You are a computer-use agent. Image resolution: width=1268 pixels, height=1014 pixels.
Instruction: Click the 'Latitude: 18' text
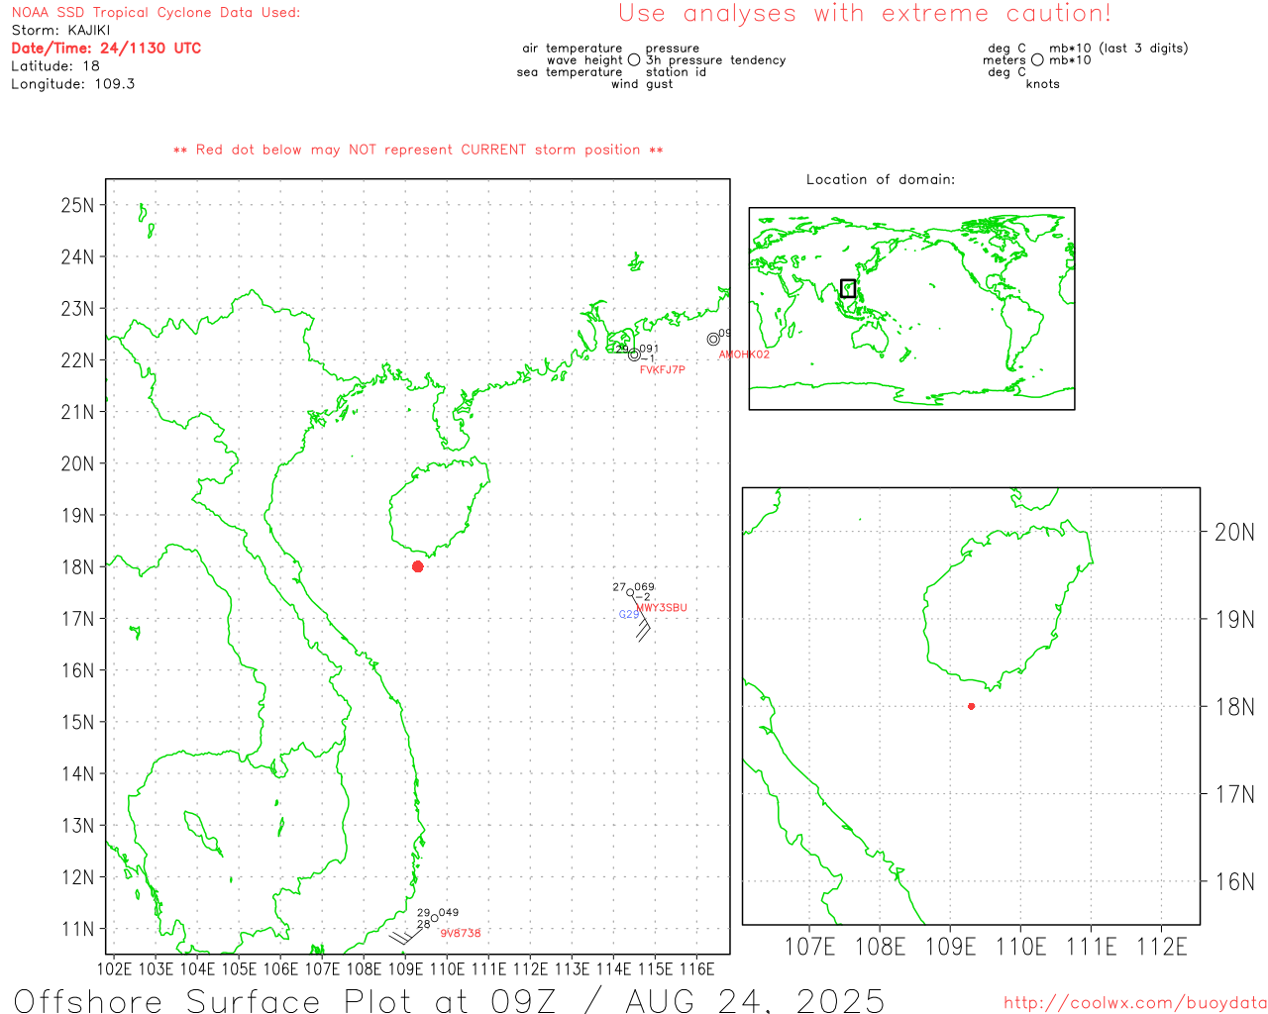55,65
